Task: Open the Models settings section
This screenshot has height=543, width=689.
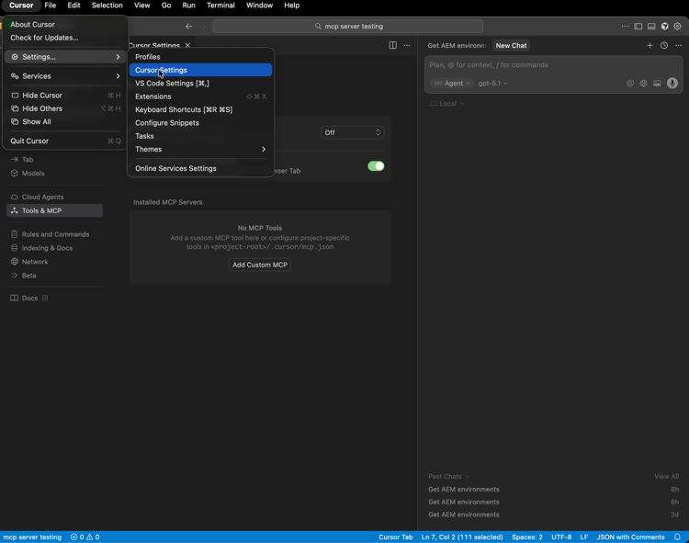Action: pos(54,173)
